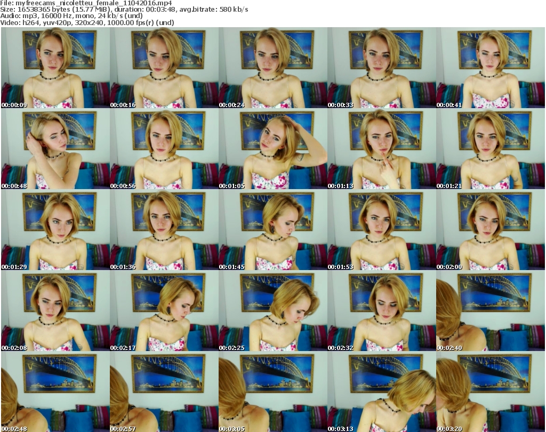
Task: Select the thumbnail frame at 00:00:56
Action: (164, 149)
